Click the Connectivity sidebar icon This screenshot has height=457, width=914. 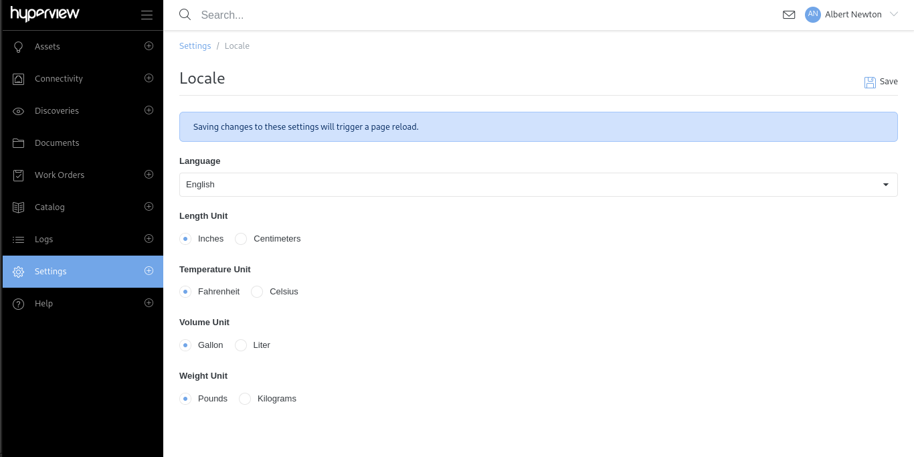click(19, 79)
